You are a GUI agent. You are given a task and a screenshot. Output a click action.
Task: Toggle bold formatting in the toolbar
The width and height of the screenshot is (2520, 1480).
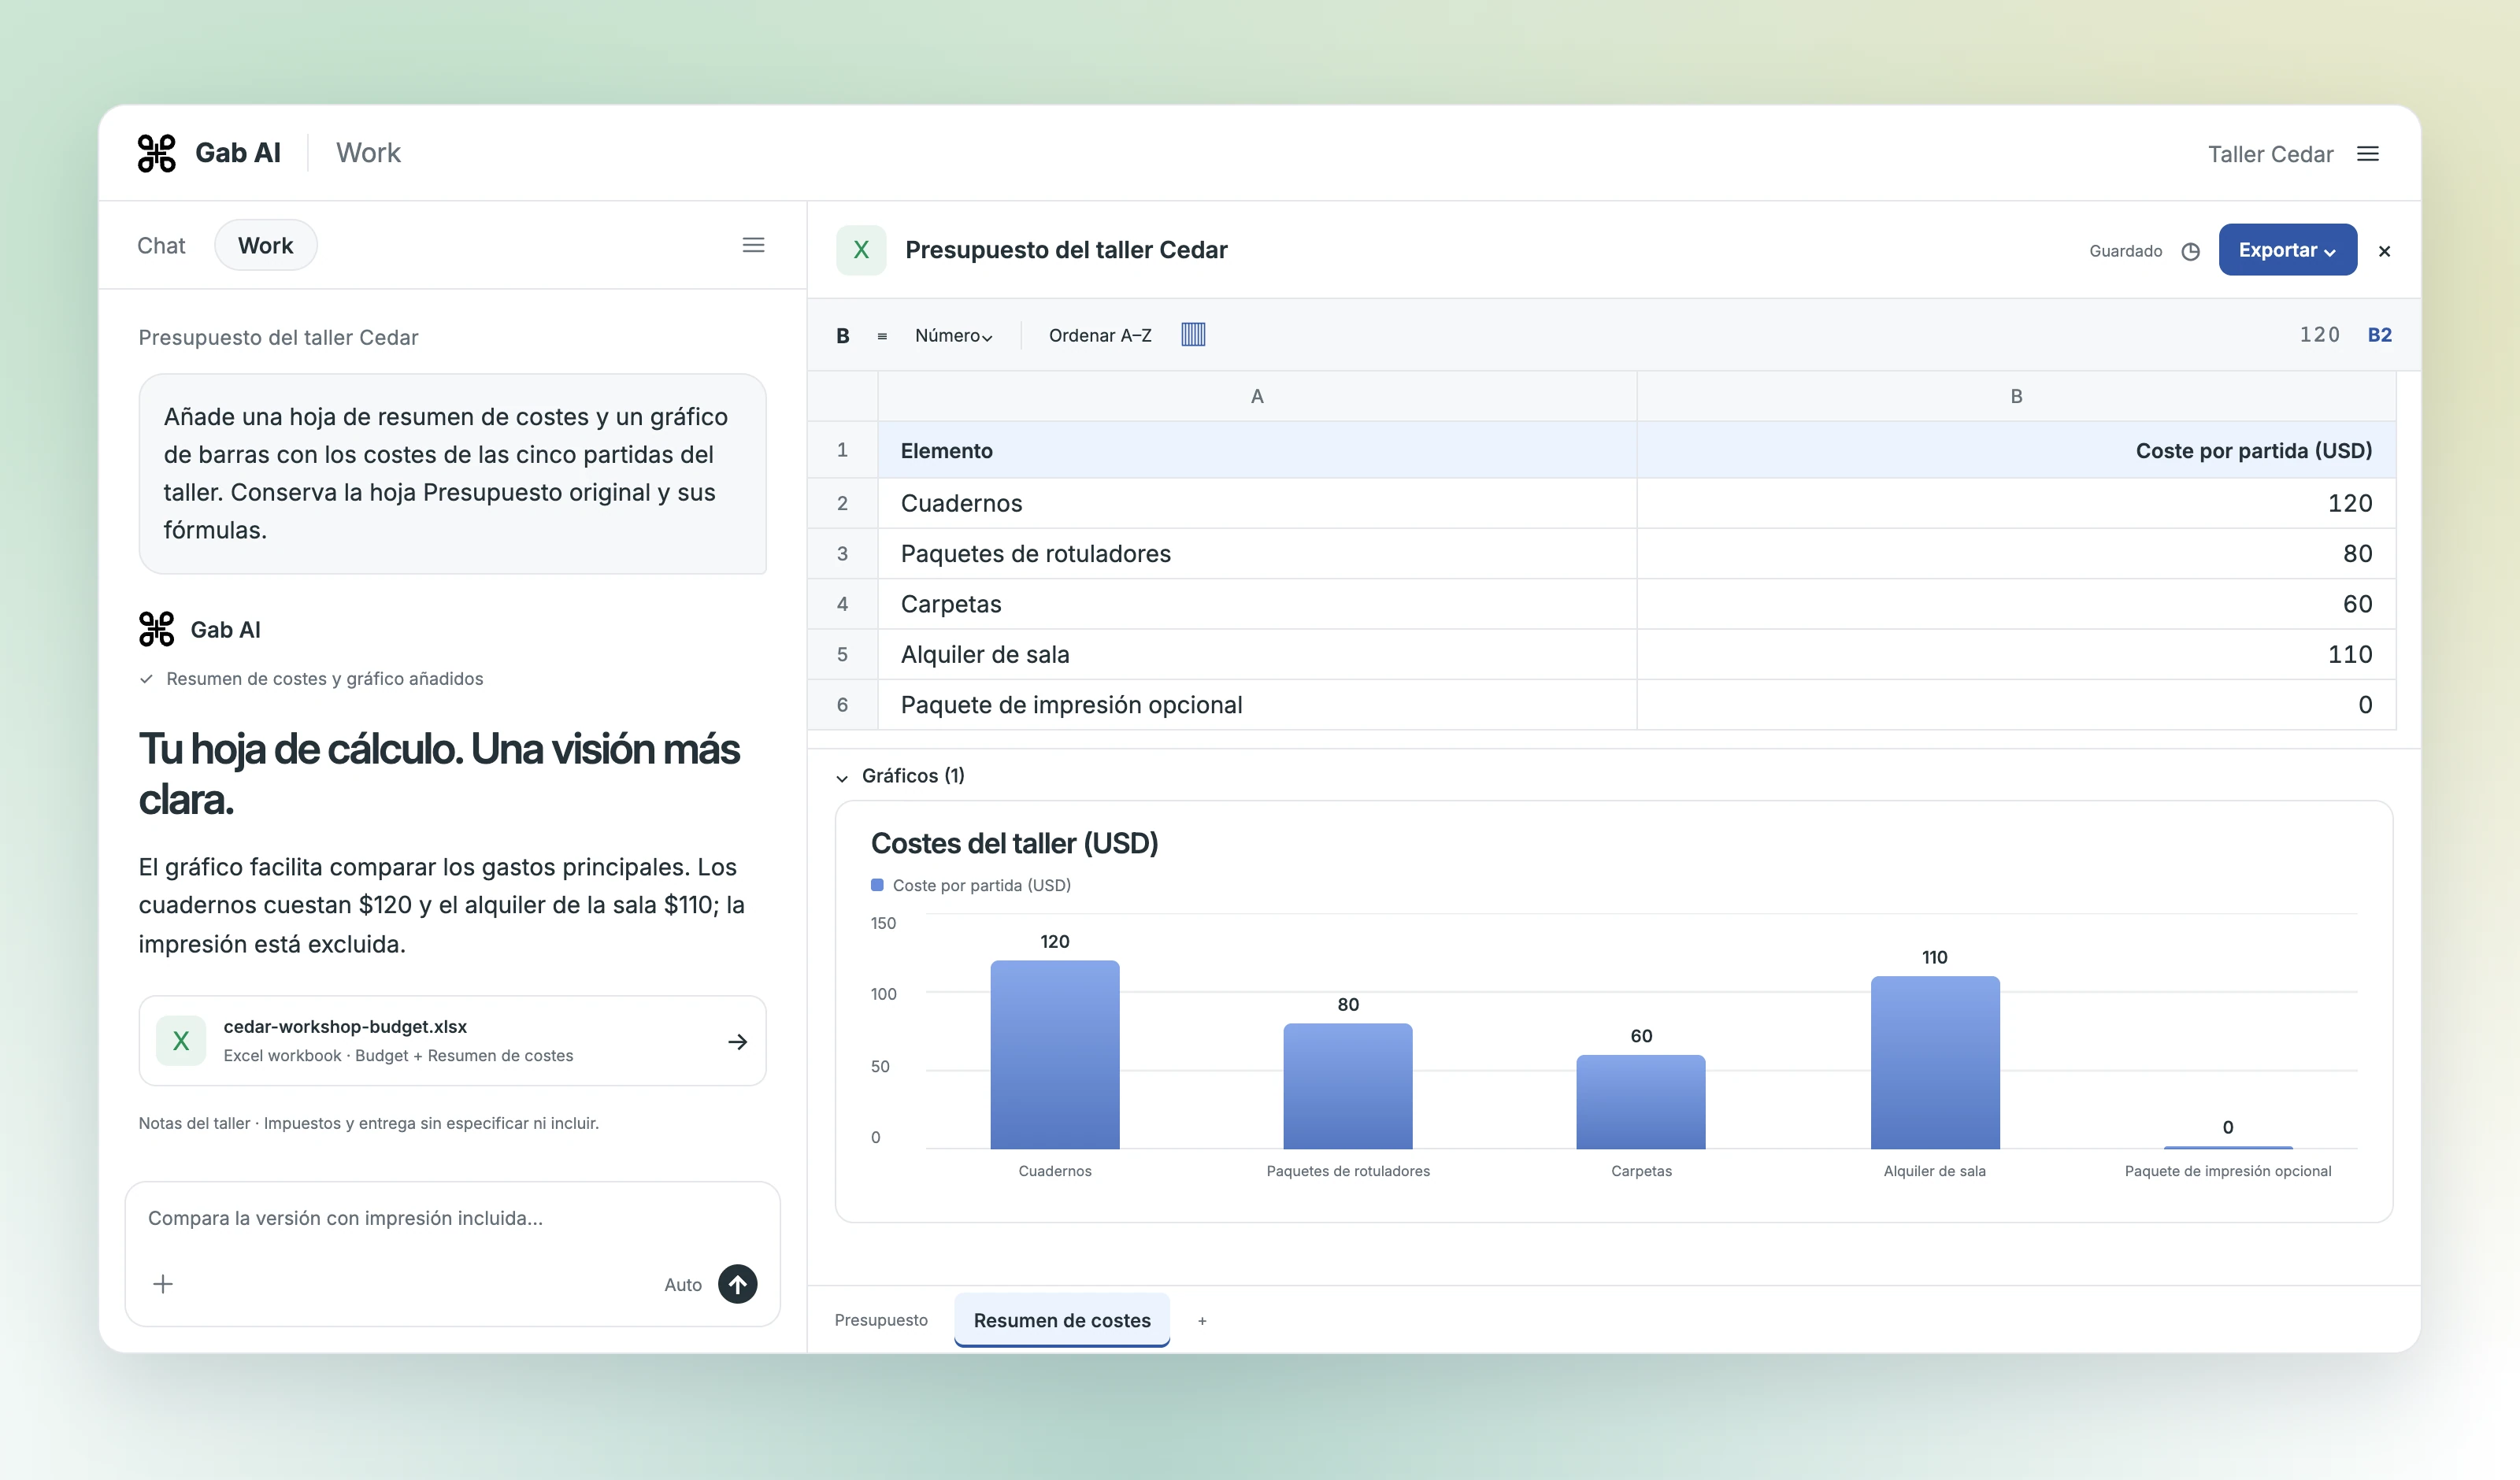coord(843,336)
